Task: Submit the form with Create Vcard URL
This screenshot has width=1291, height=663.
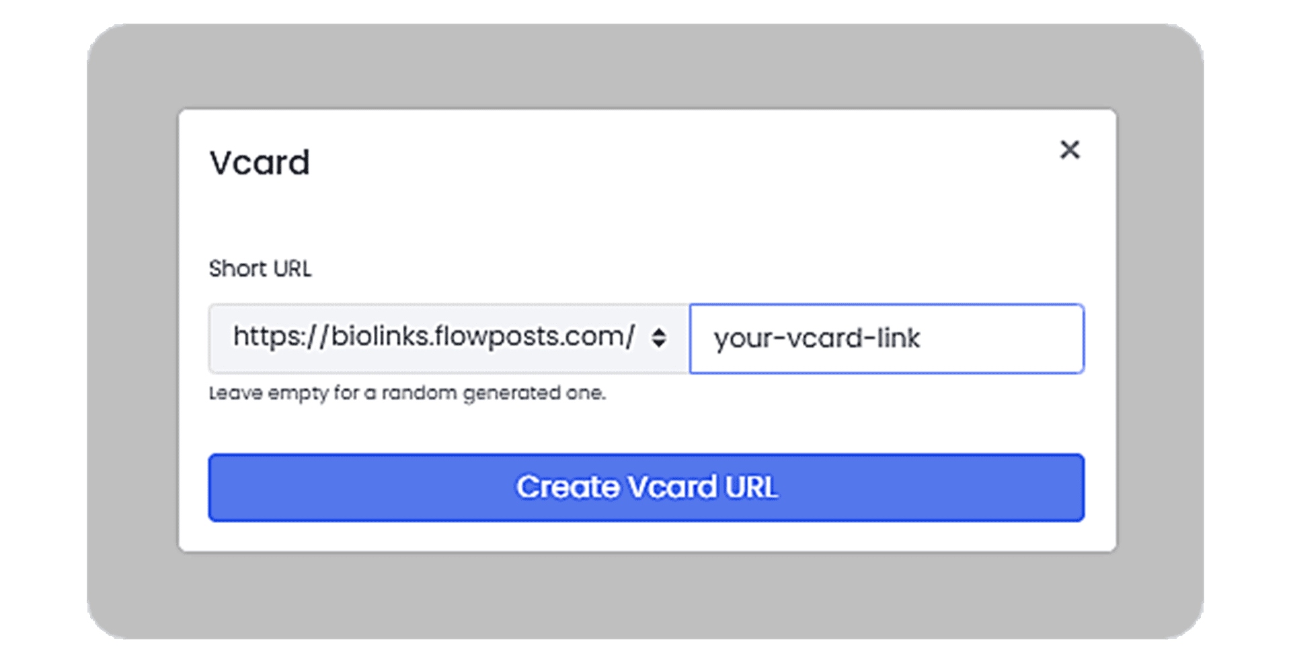Action: [646, 487]
